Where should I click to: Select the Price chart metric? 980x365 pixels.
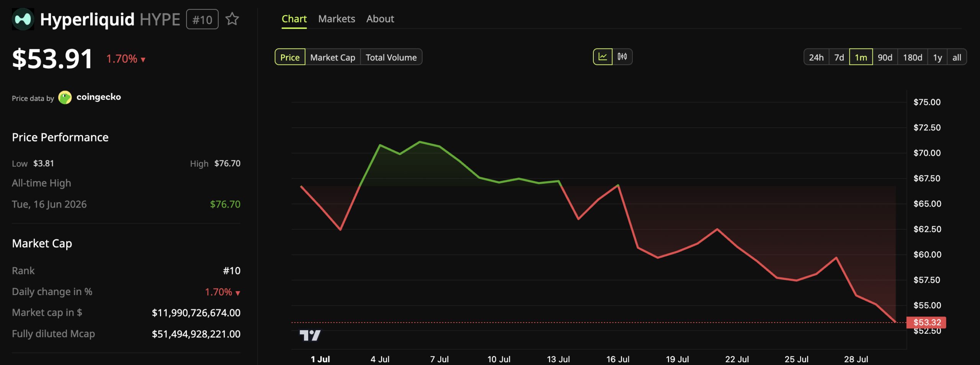click(x=290, y=57)
